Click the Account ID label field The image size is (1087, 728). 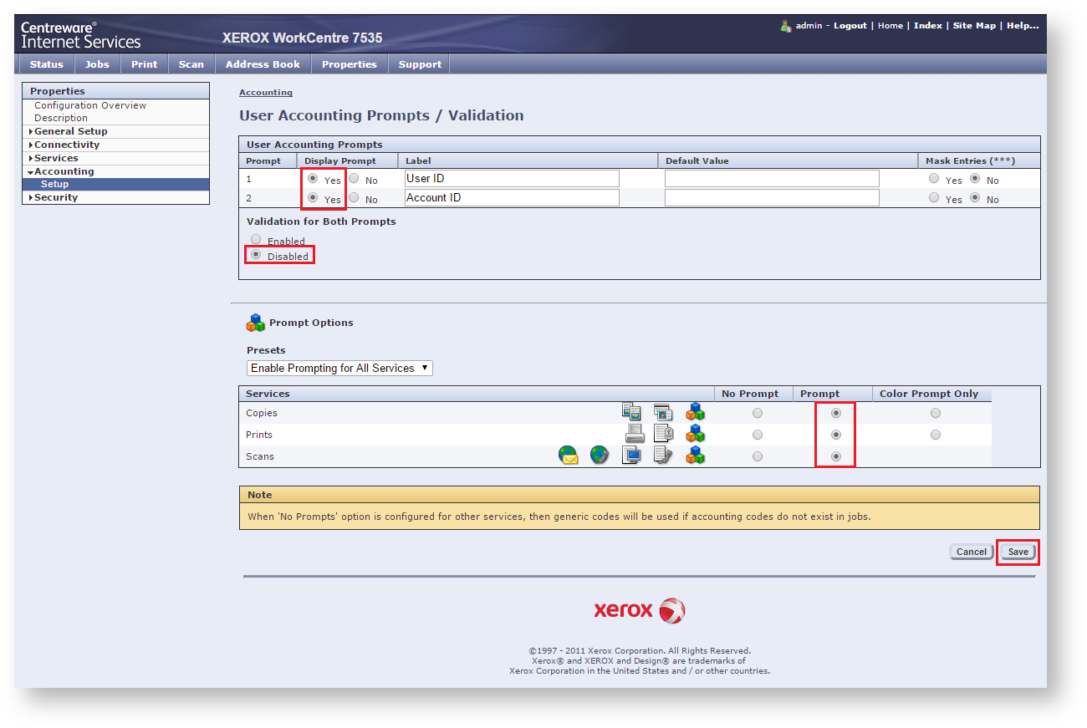tap(512, 197)
